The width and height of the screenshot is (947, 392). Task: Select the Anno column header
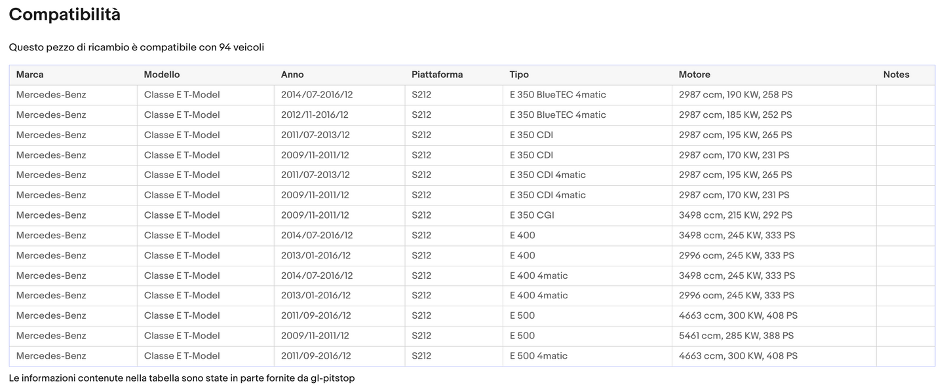[x=292, y=75]
